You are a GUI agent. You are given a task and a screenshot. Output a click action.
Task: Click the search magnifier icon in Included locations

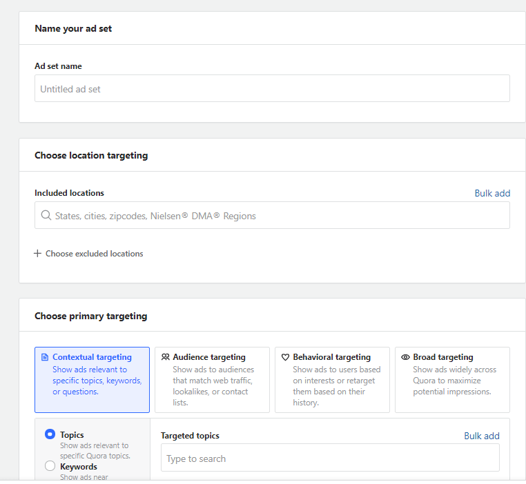46,215
